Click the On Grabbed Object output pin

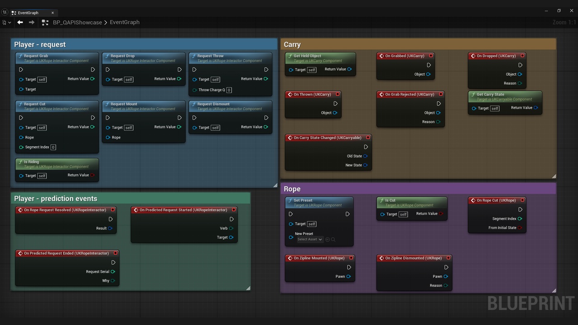428,74
